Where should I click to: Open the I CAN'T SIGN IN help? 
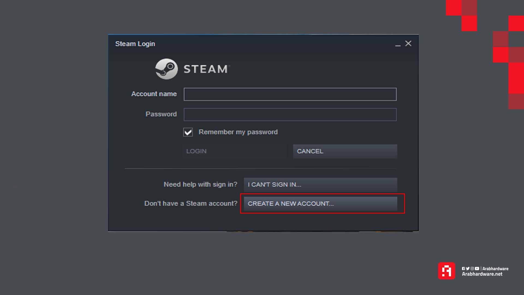(x=320, y=185)
